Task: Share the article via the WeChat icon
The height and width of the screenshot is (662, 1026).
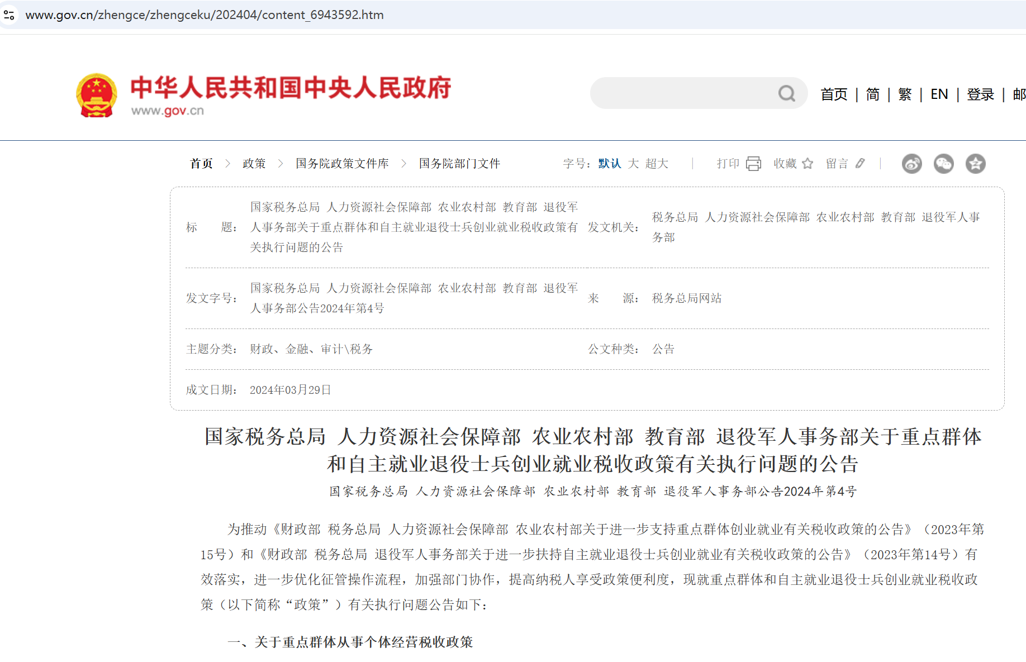Action: tap(944, 164)
